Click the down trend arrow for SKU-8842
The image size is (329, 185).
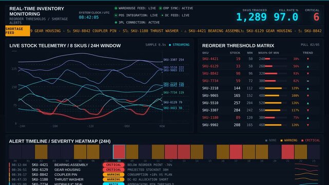point(308,73)
